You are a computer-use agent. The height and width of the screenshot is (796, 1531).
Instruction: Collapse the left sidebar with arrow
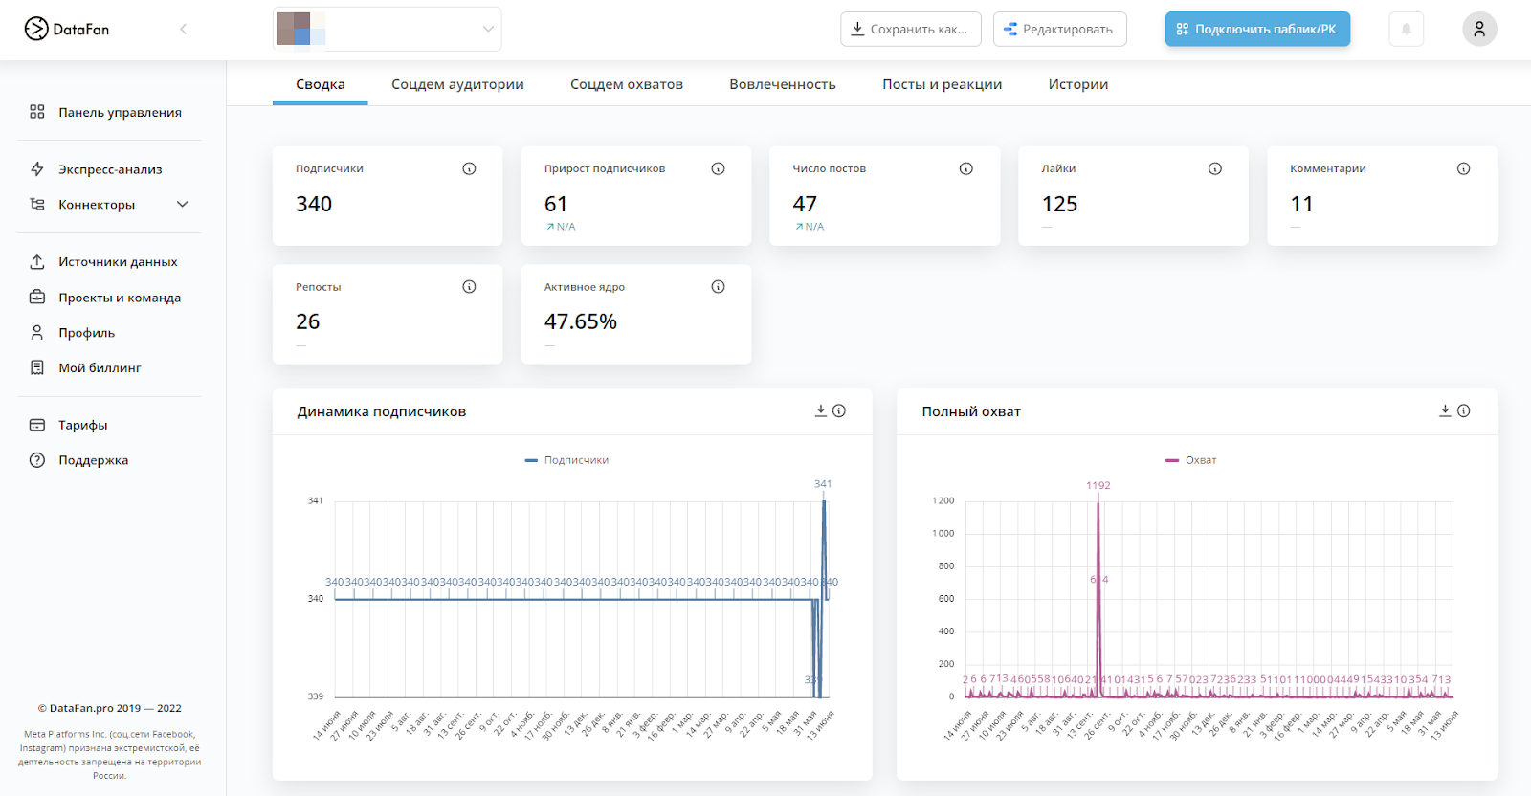pyautogui.click(x=183, y=29)
